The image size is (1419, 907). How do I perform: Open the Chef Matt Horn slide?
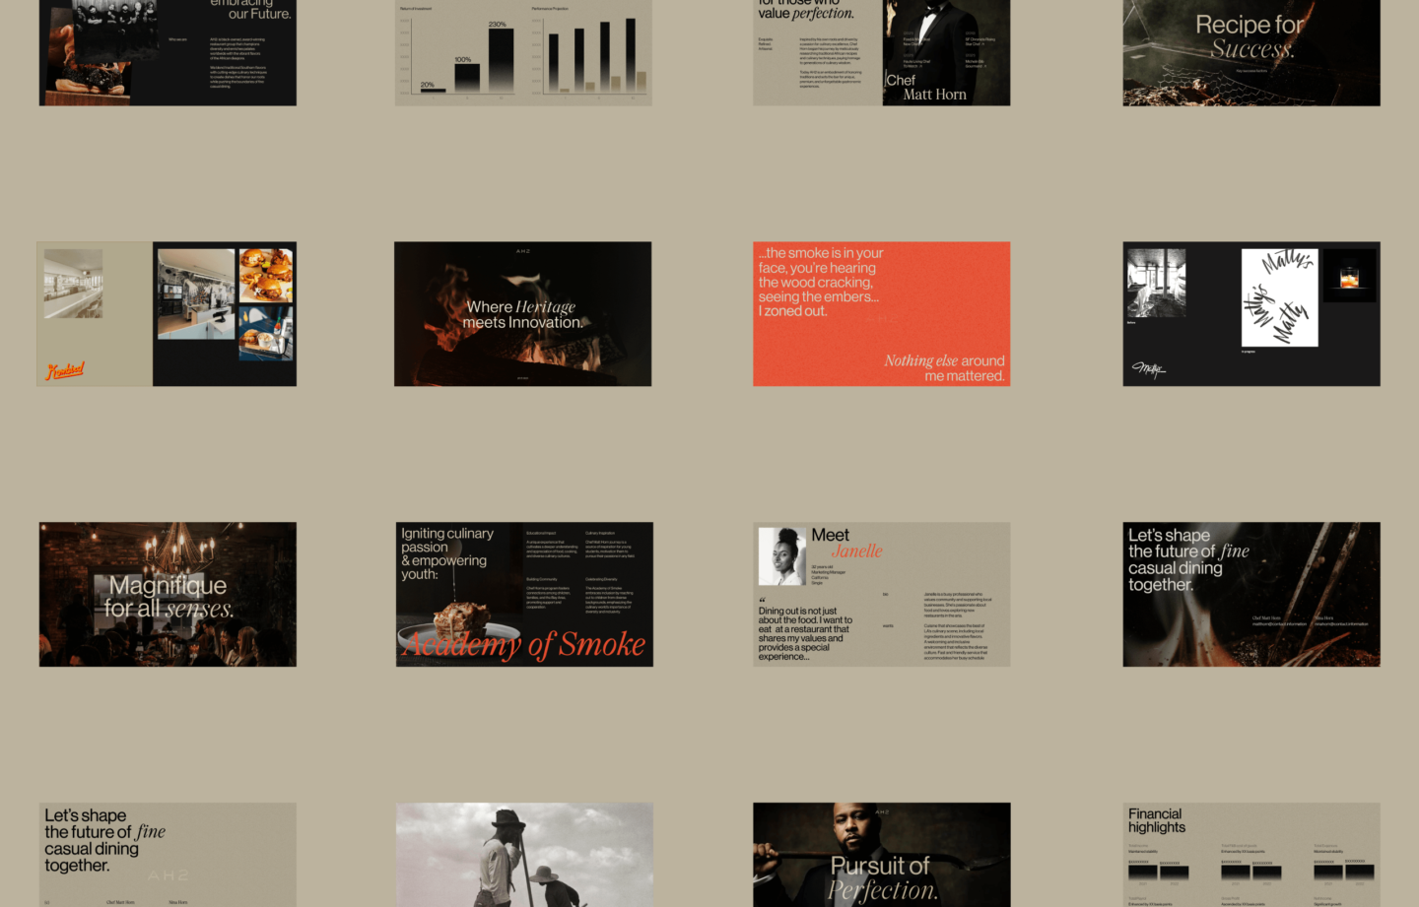[x=881, y=52]
